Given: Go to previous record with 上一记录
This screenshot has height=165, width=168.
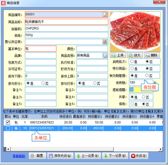Looking at the screenshot, I should (x=87, y=156).
